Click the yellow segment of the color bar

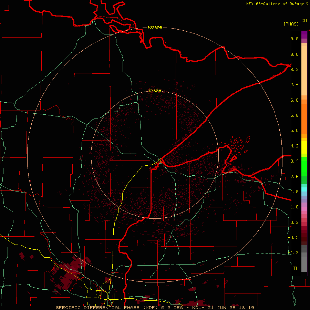pyautogui.click(x=304, y=147)
